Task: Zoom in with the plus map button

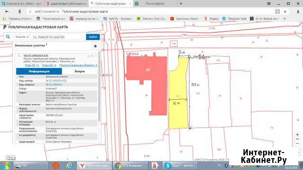Action: [297, 135]
